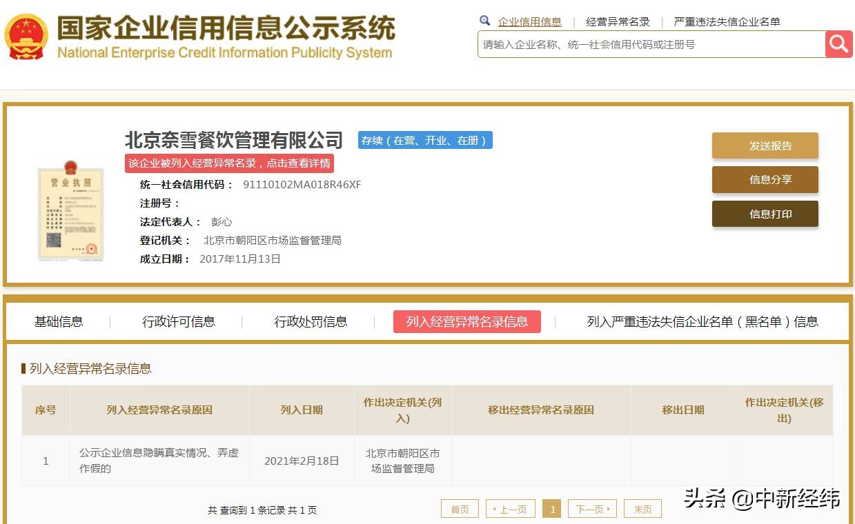Image resolution: width=855 pixels, height=524 pixels.
Task: Click the legal representative name 彭心
Action: coord(222,221)
